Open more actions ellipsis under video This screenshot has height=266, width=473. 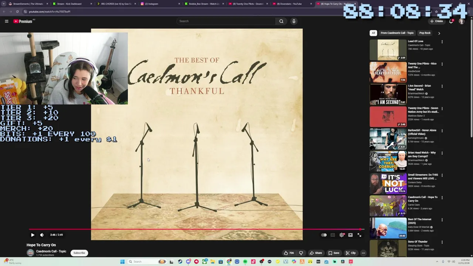(363, 253)
